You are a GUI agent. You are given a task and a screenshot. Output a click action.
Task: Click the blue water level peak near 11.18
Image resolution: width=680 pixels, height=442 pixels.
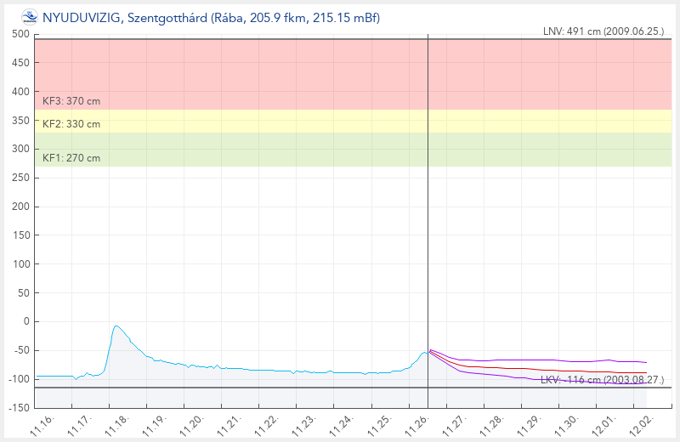coord(116,326)
